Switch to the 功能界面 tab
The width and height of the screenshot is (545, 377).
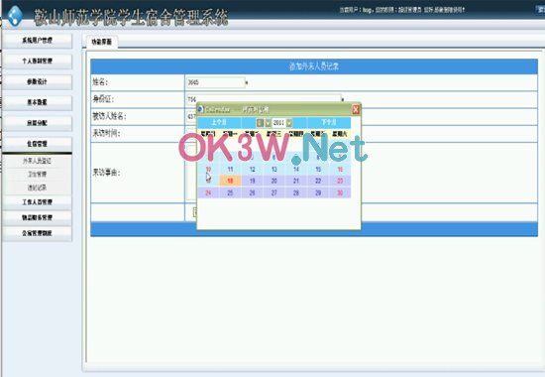[101, 42]
